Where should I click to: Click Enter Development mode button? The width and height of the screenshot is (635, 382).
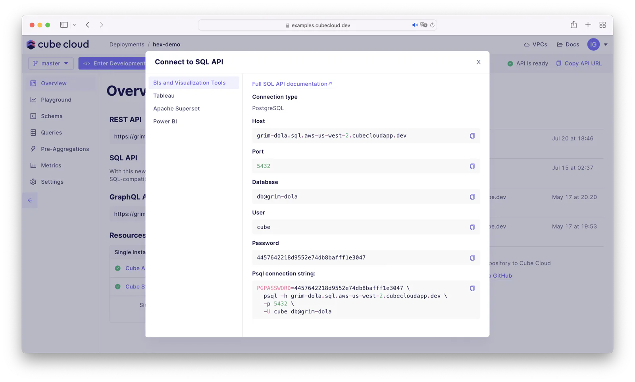click(112, 63)
